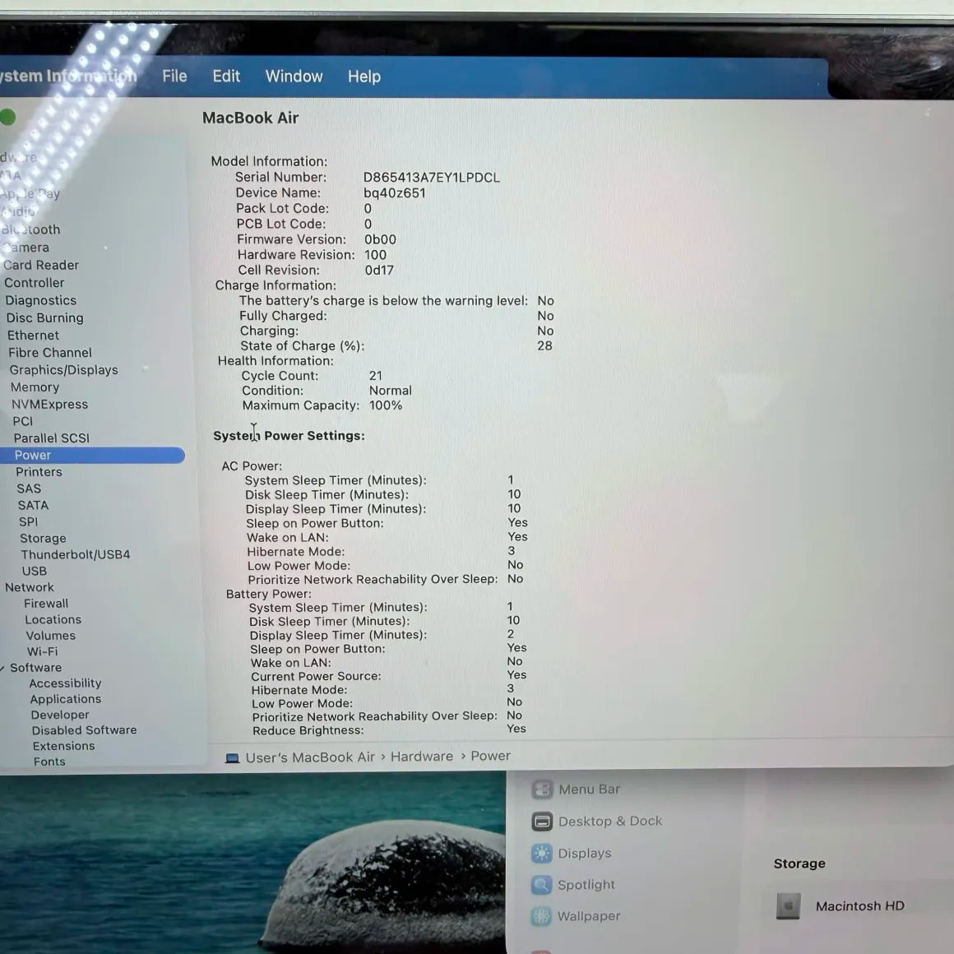Viewport: 954px width, 954px height.
Task: Select Fibre Channel in the sidebar
Action: click(x=50, y=353)
